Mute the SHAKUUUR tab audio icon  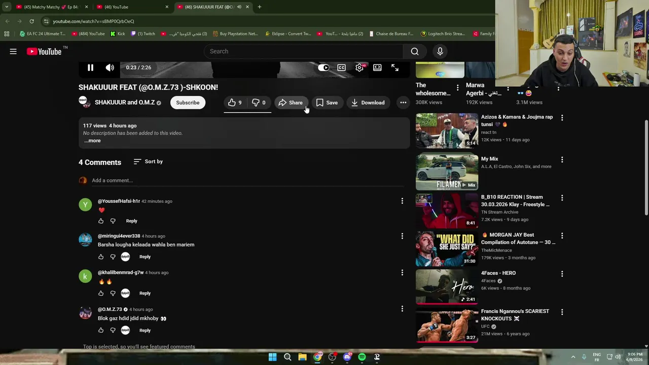click(x=239, y=7)
